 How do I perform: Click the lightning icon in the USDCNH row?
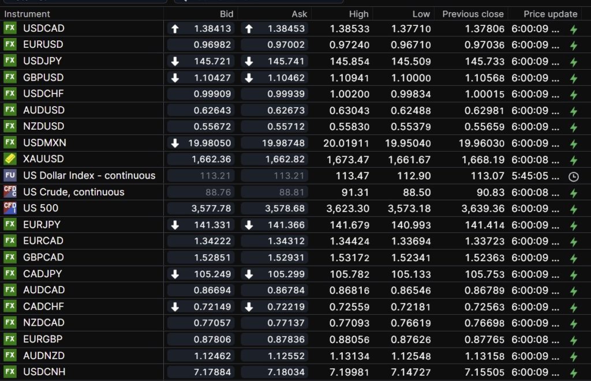(x=573, y=373)
